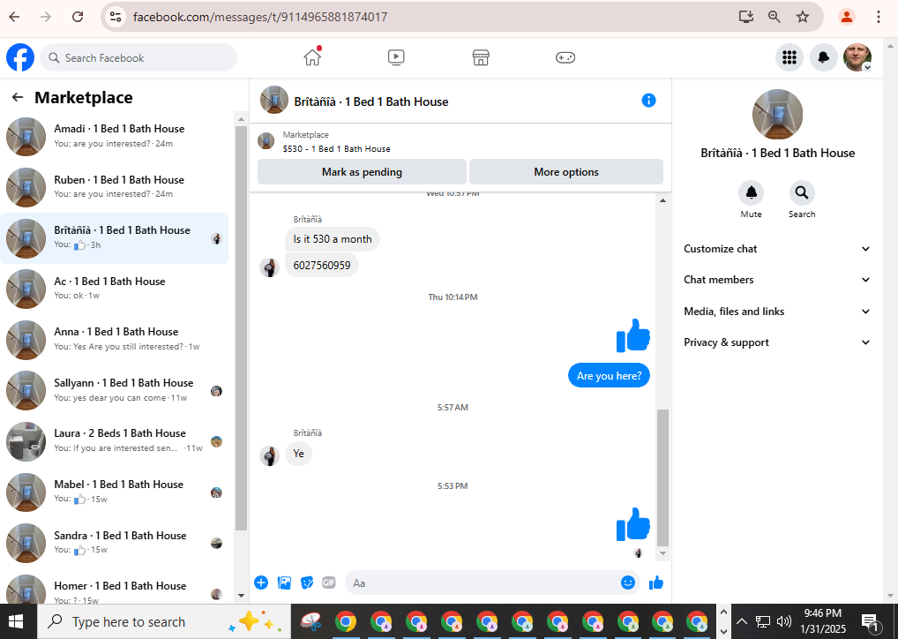Image resolution: width=898 pixels, height=639 pixels.
Task: Click the 'Is it 530 a month' message
Action: (x=333, y=239)
